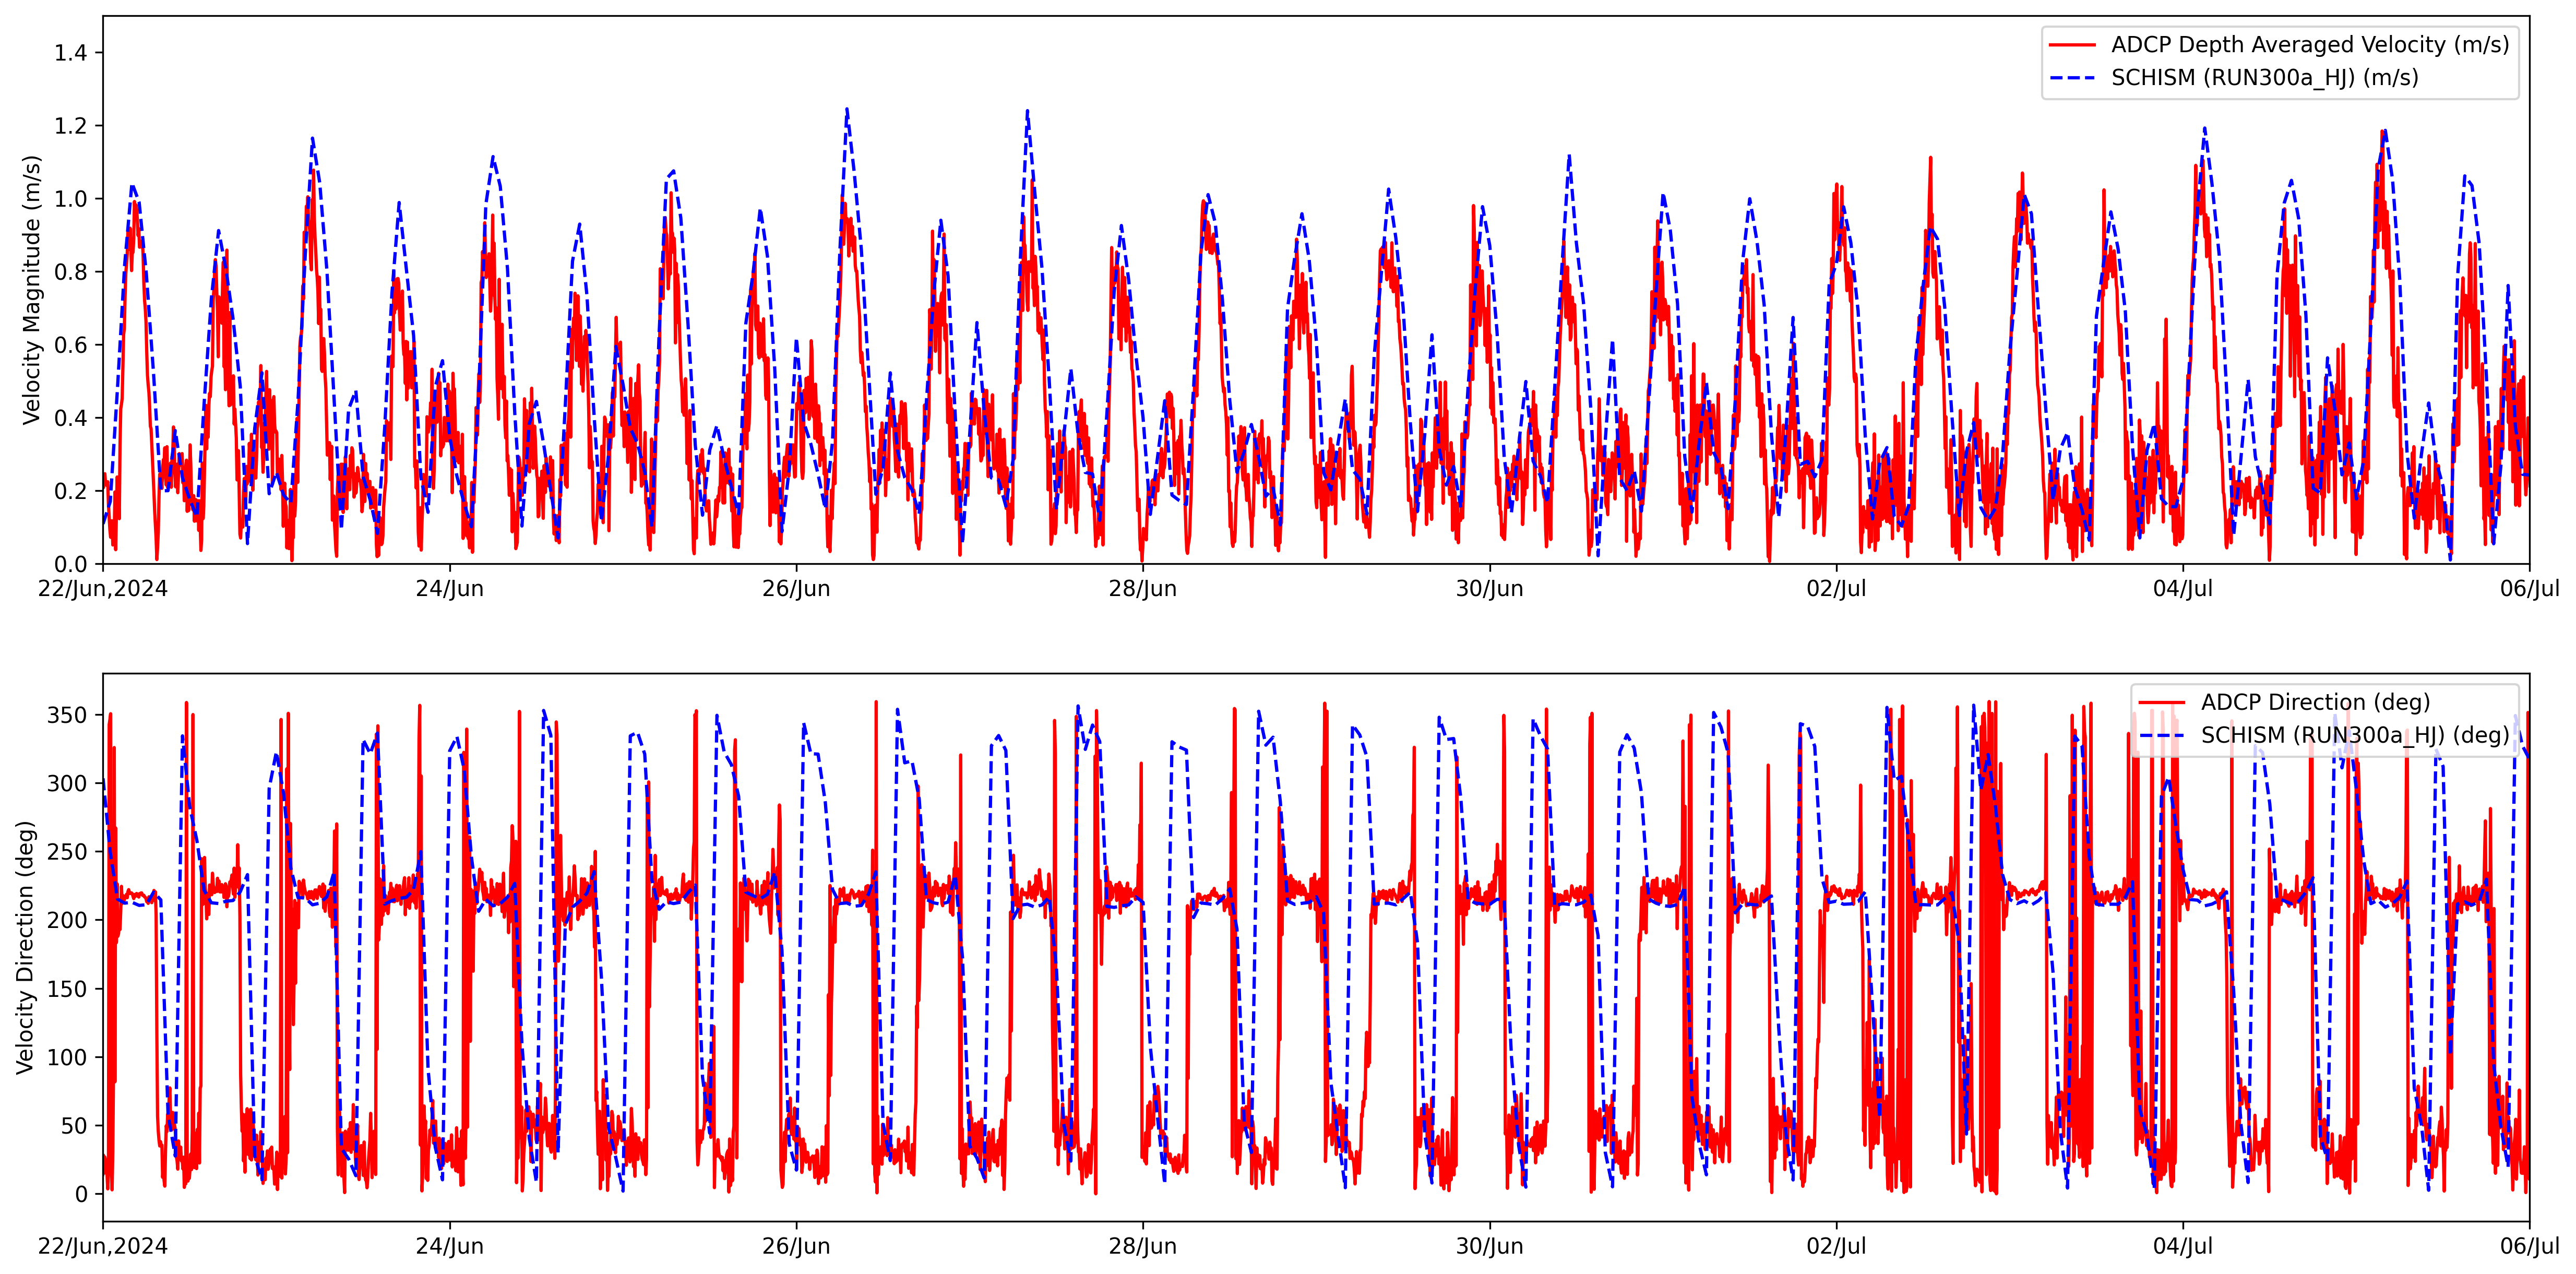The image size is (2576, 1274).
Task: Click the SCHISM (RUN300a_HJ) (m/s) legend entry
Action: pyautogui.click(x=2264, y=78)
